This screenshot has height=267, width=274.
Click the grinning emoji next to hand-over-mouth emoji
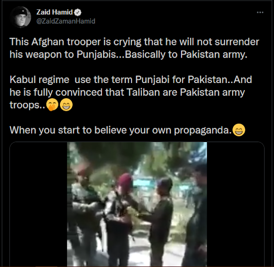66,105
